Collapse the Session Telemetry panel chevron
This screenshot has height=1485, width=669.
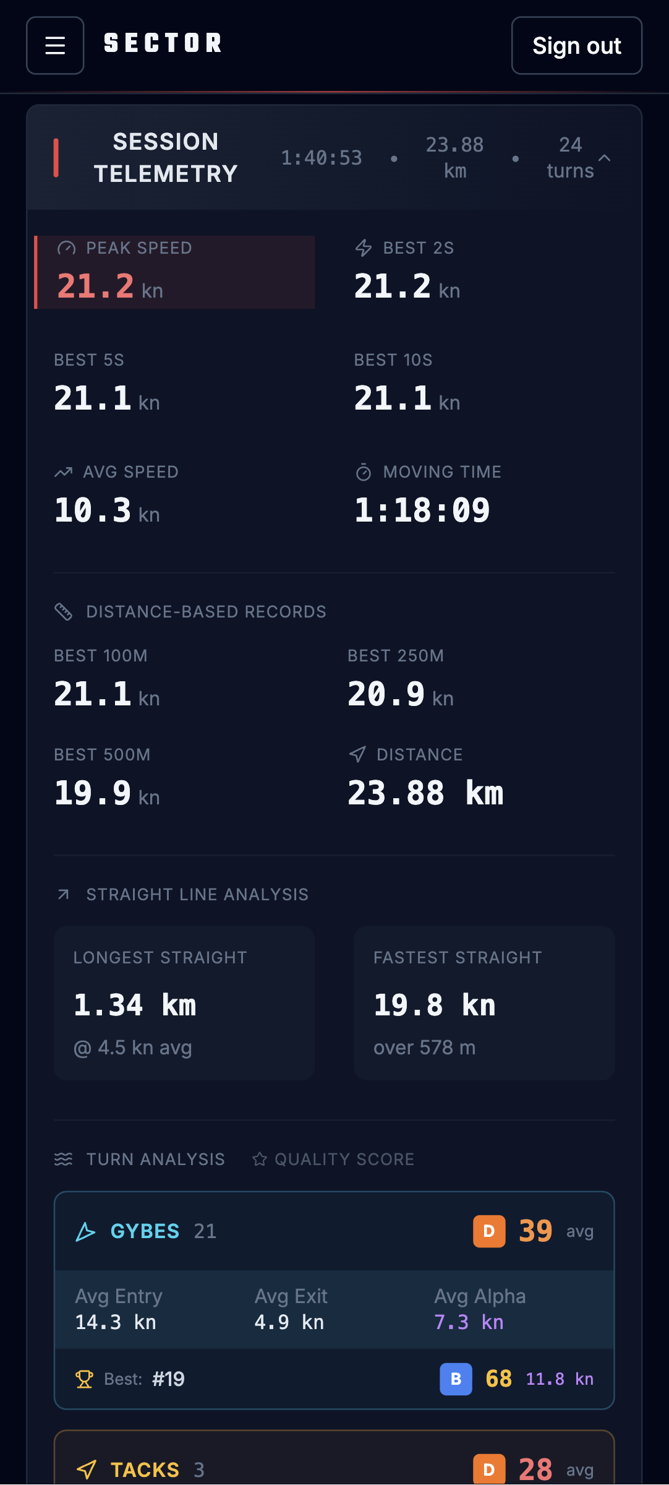point(605,158)
